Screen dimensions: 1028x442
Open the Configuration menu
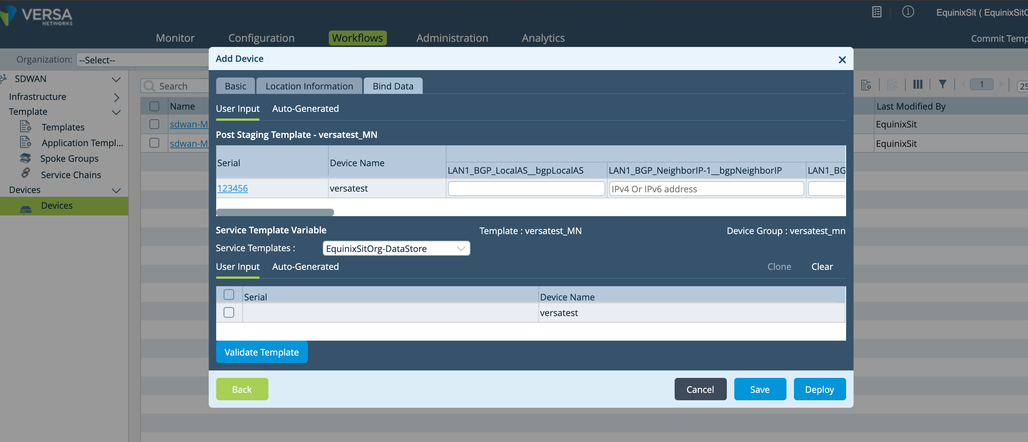[x=261, y=38]
